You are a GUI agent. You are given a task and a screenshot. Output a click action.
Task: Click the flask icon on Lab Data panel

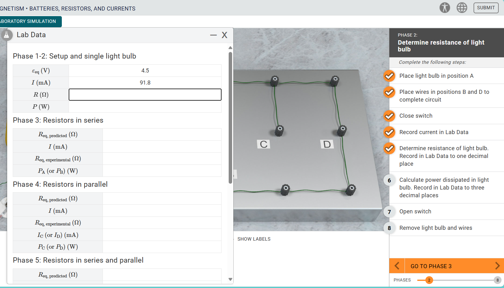(x=7, y=35)
